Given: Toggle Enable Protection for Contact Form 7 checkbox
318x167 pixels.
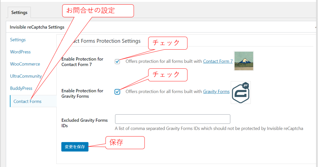Looking at the screenshot, I should (117, 61).
